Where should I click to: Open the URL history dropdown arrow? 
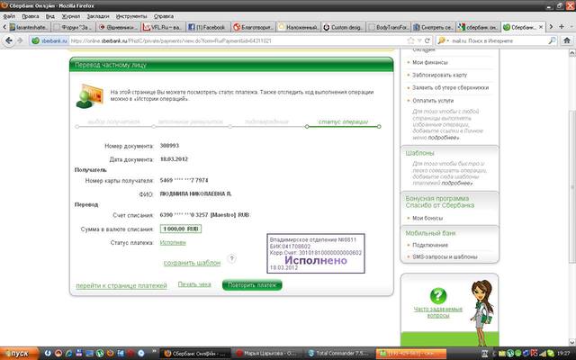click(x=419, y=40)
